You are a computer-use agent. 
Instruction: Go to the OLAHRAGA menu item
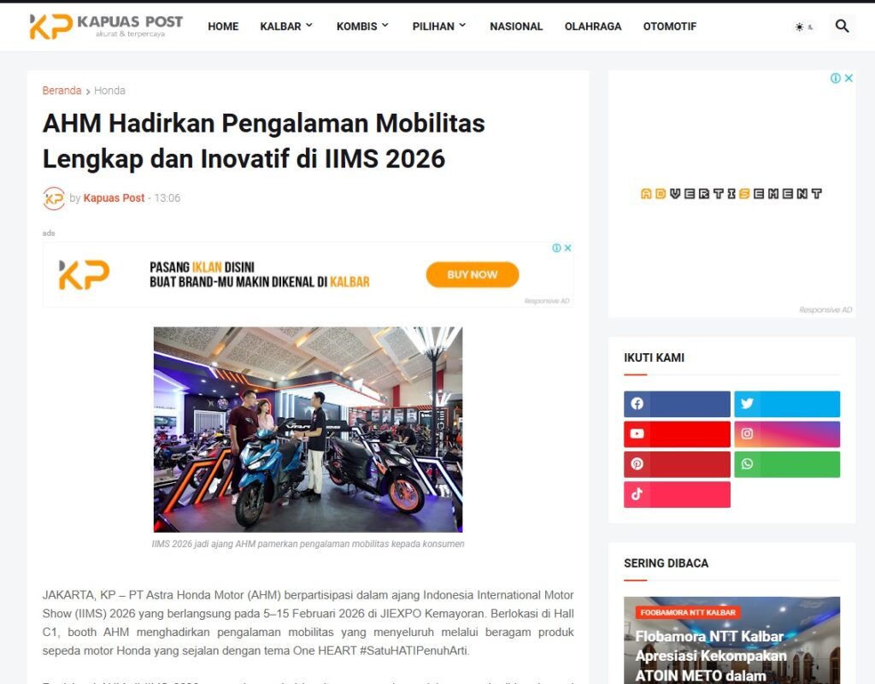593,27
